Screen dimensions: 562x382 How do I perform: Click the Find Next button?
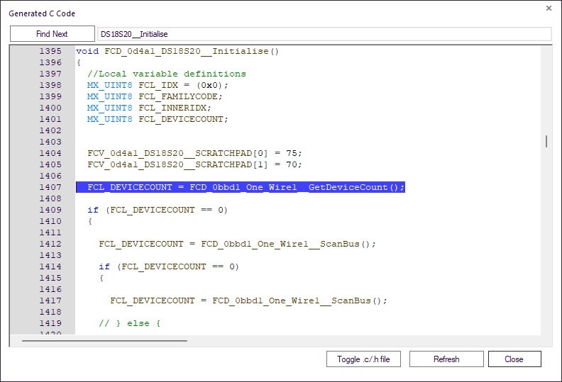point(52,34)
